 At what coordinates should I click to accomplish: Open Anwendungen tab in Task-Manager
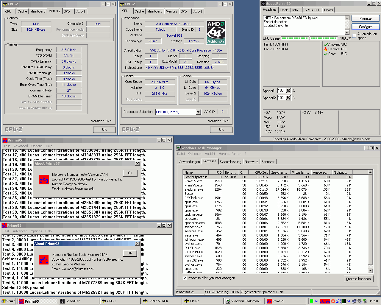[190, 162]
